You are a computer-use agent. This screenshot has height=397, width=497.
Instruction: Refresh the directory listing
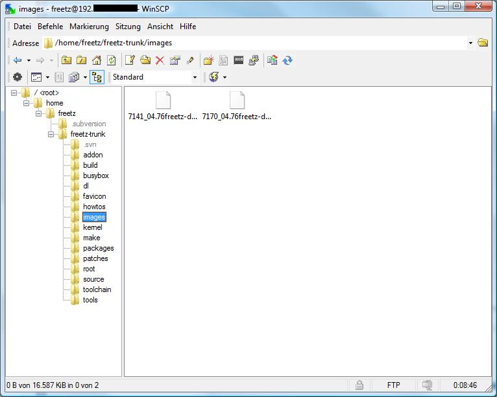click(112, 60)
